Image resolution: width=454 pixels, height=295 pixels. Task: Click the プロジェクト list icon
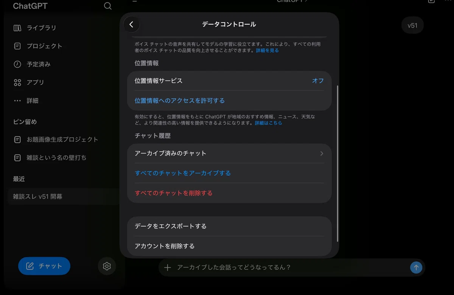point(17,46)
